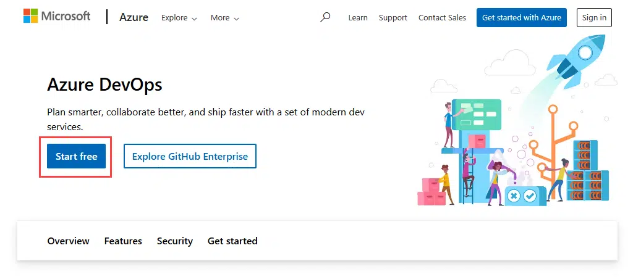Click the Start free button
633x277 pixels.
click(76, 156)
